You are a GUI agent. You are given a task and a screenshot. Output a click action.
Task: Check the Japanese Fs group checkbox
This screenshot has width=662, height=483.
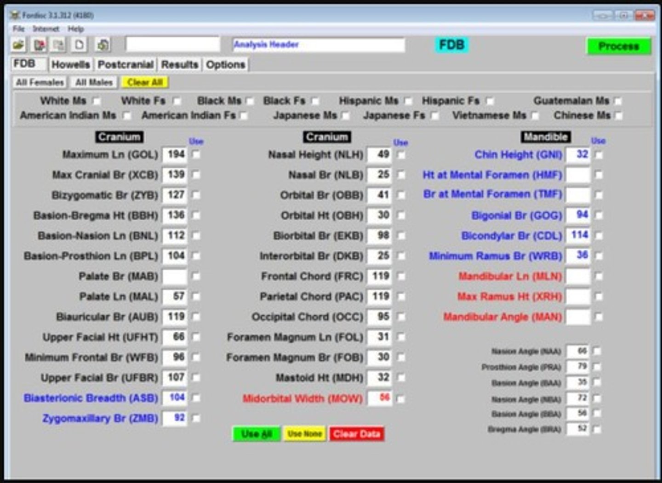[x=434, y=116]
